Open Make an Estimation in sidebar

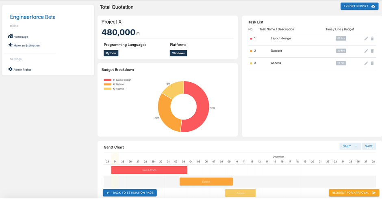click(x=26, y=45)
